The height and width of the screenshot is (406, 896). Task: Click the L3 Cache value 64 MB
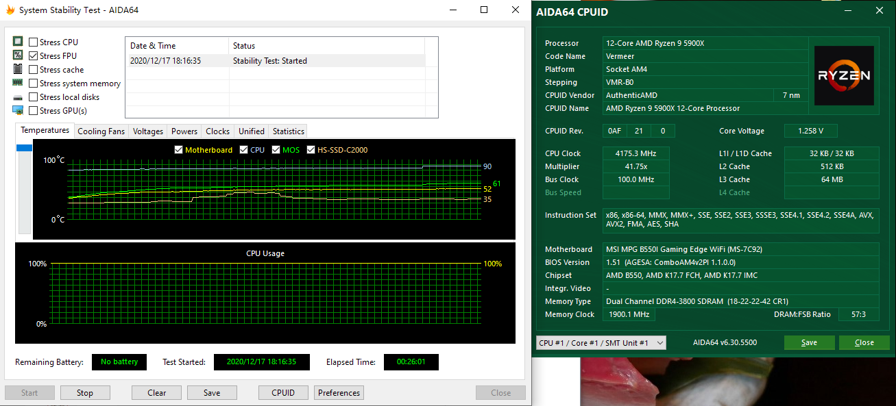[x=832, y=179]
